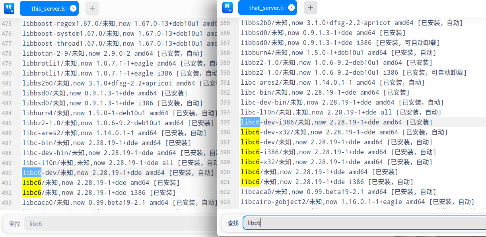Click line 593 libc-dev-bin in right window
The width and height of the screenshot is (486, 237).
pos(342,102)
